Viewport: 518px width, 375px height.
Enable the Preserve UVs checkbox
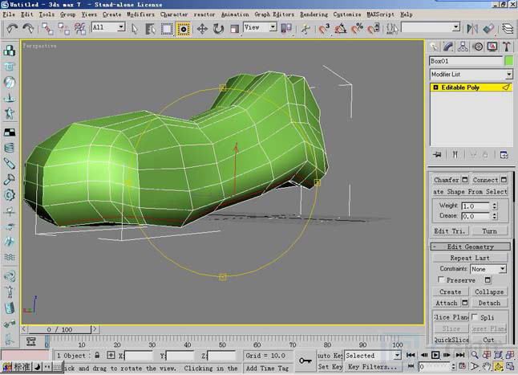tap(441, 279)
